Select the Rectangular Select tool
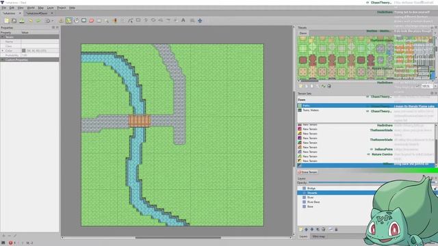Viewport: 438px width, 246px height. coord(99,20)
